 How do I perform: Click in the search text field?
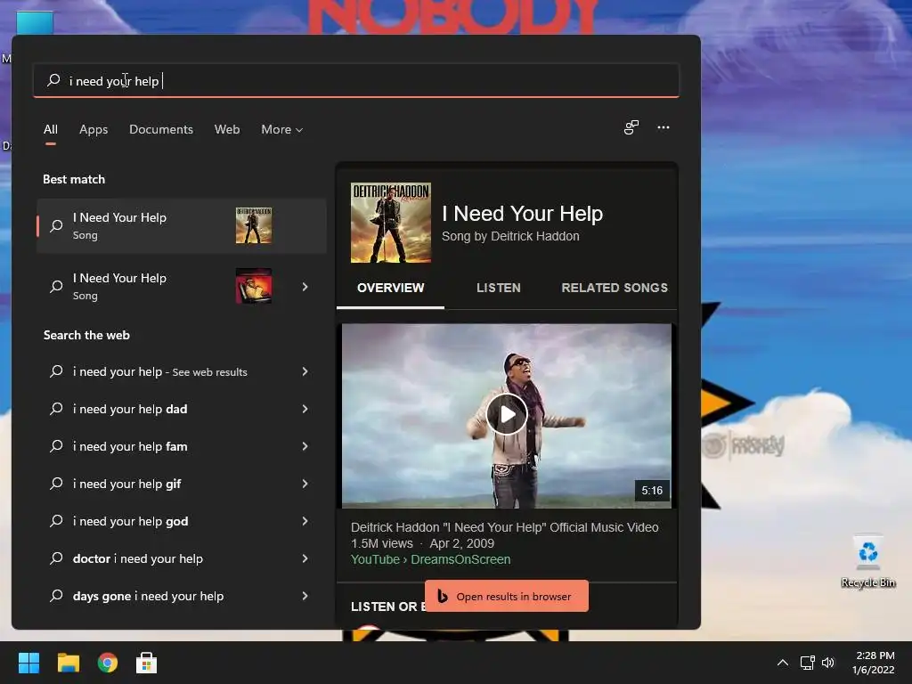[x=356, y=80]
